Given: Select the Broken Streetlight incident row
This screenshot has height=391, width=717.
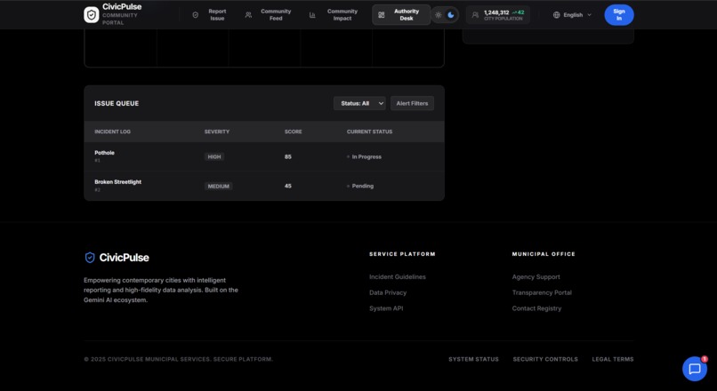Looking at the screenshot, I should (x=264, y=186).
